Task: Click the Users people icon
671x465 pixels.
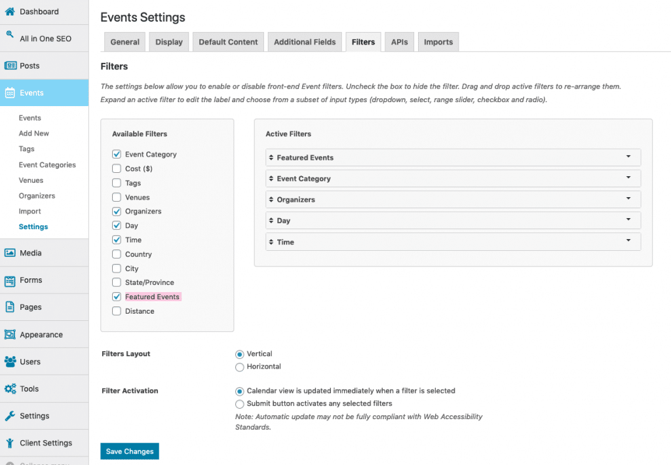Action: (10, 362)
